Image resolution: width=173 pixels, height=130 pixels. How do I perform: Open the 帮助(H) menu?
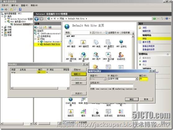[x=34, y=5]
